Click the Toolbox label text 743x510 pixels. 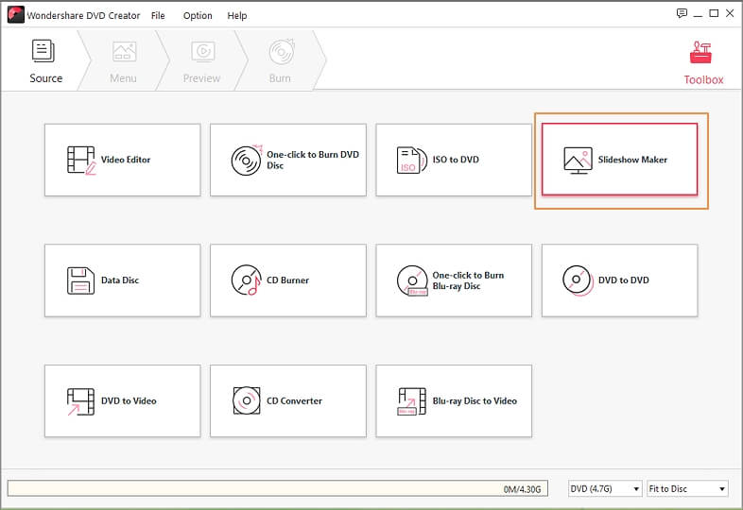point(703,79)
